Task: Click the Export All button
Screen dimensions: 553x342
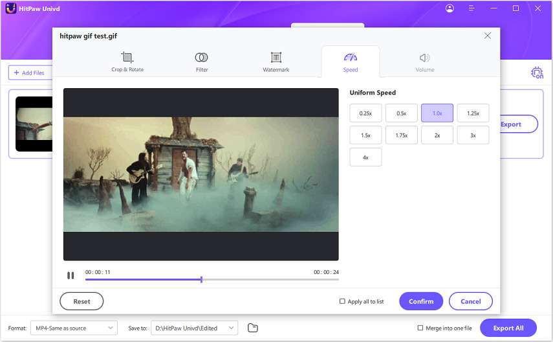Action: 508,328
